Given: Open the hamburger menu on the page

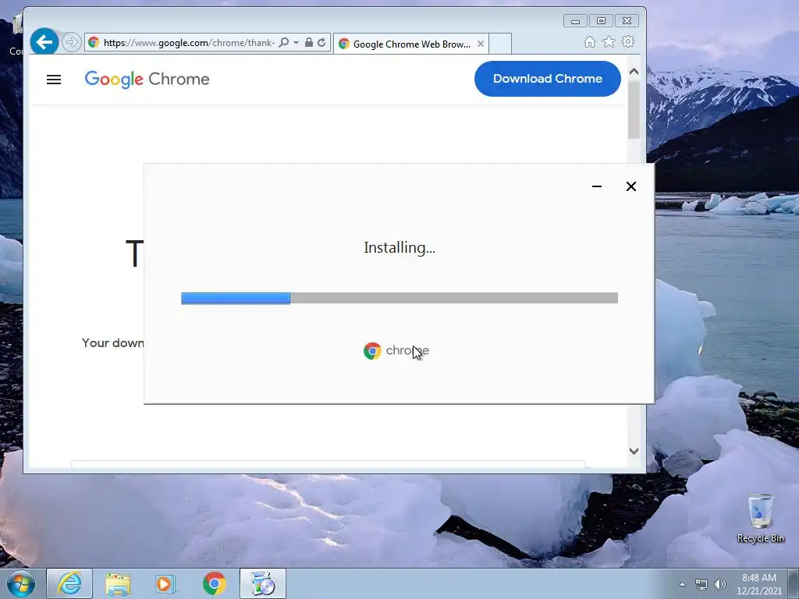Looking at the screenshot, I should pos(54,80).
